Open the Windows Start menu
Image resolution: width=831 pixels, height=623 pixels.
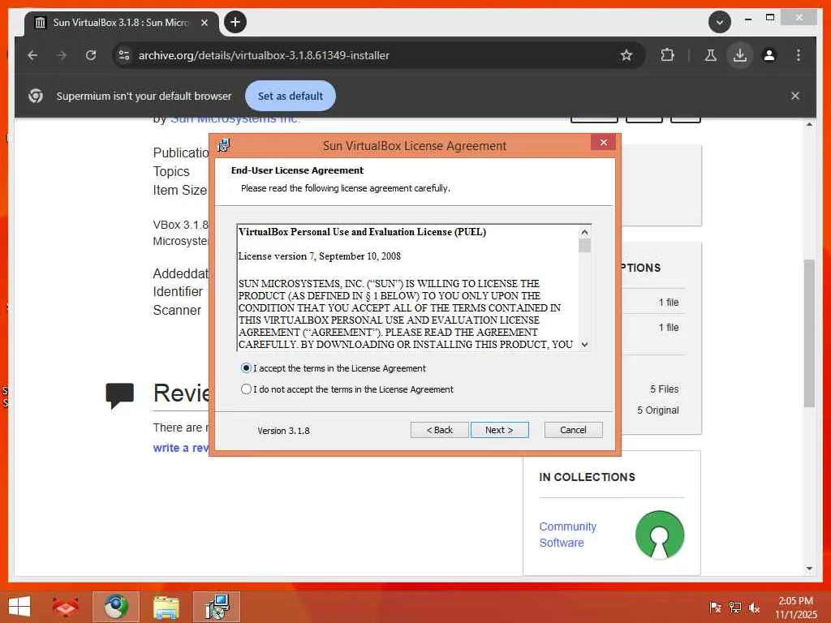[x=19, y=607]
